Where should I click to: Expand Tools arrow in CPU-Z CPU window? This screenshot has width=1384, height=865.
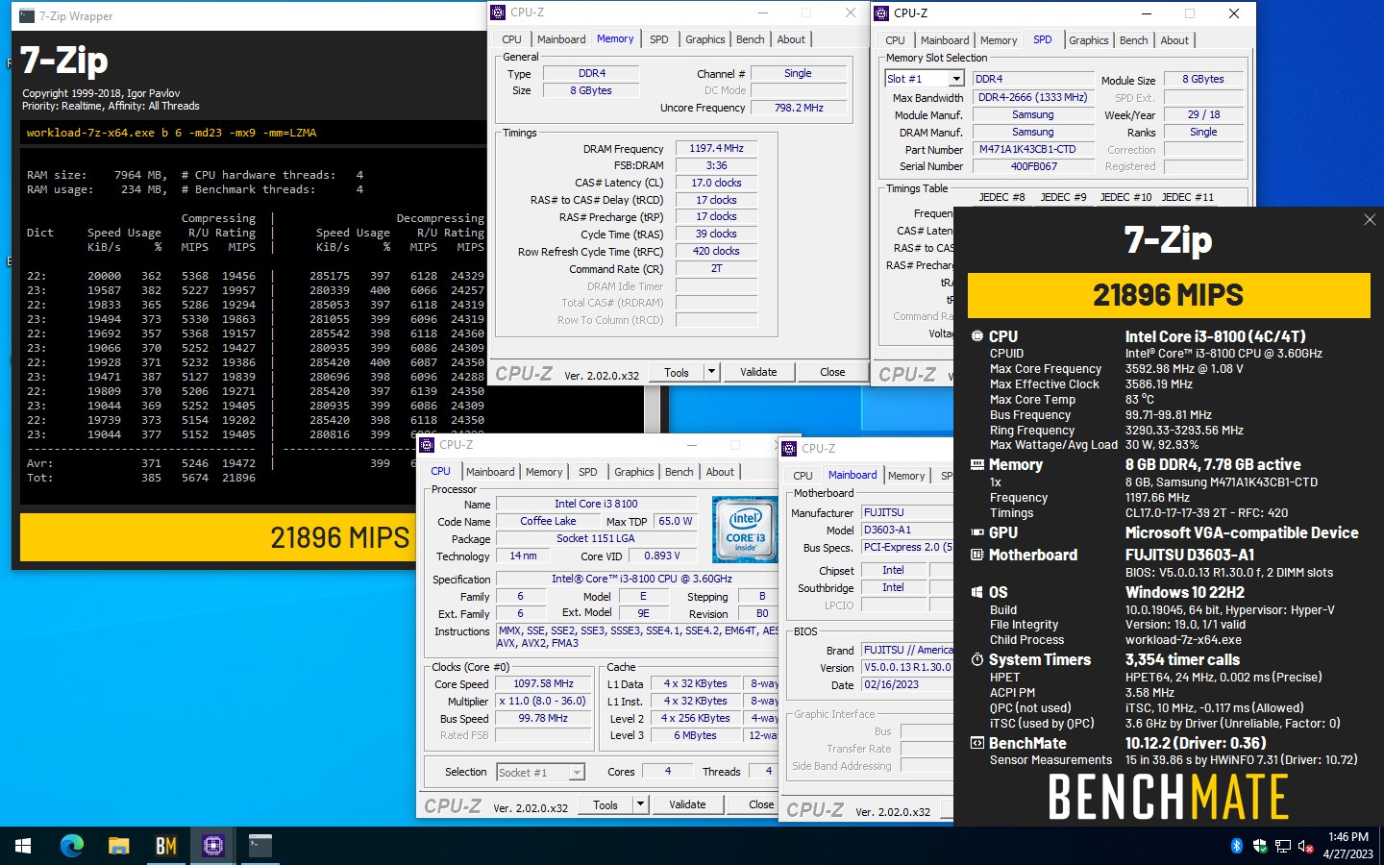[x=640, y=804]
